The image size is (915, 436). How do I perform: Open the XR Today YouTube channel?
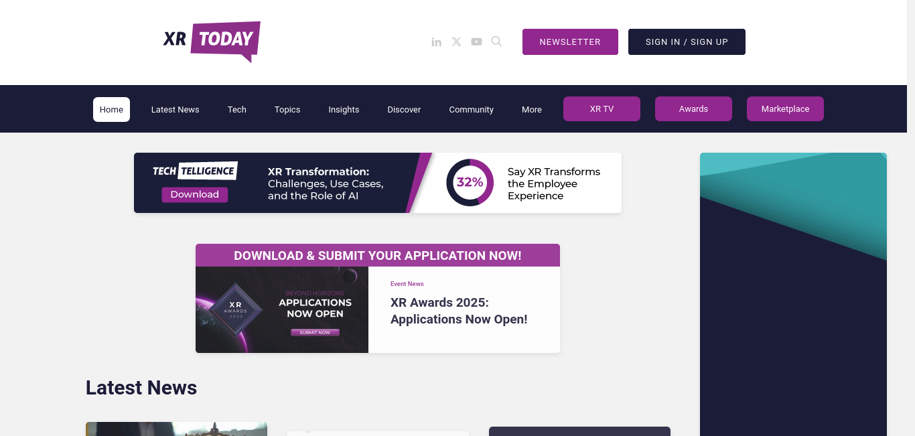click(476, 42)
